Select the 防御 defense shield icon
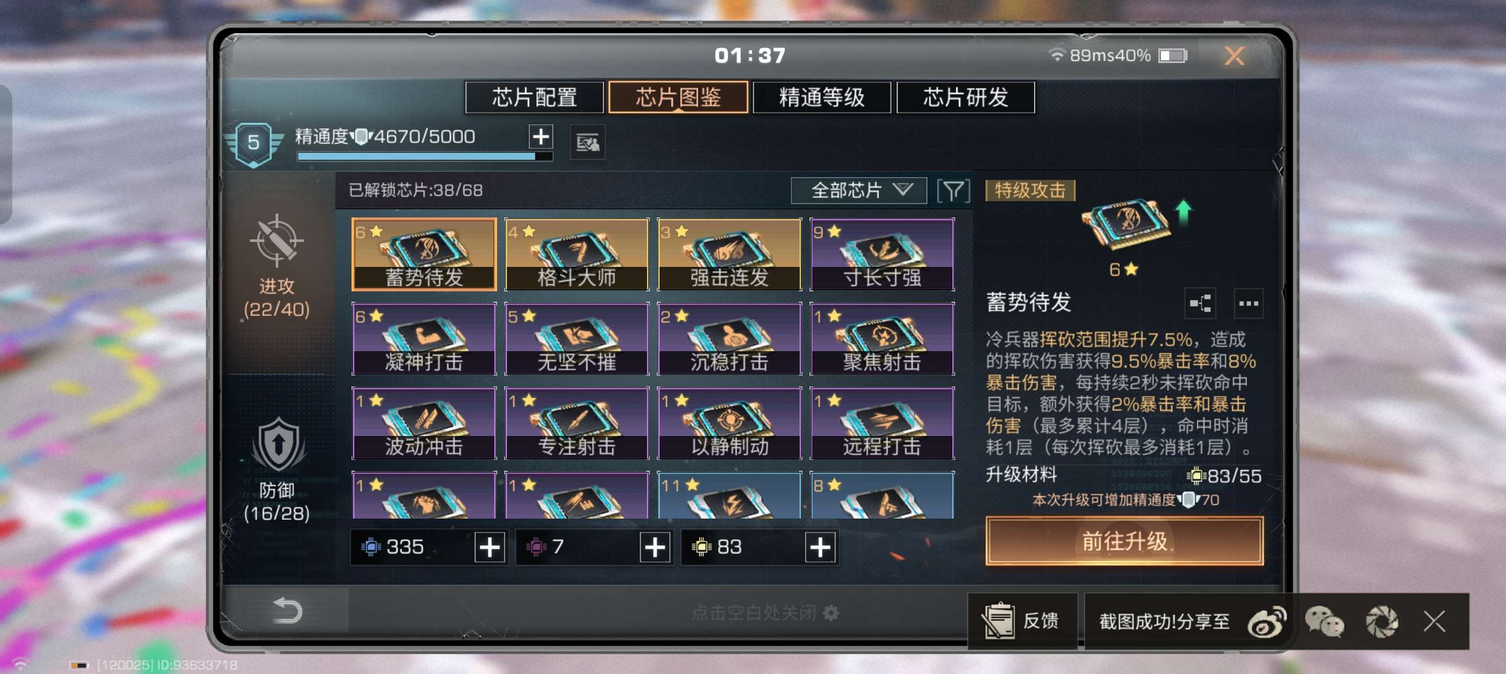This screenshot has width=1506, height=674. (278, 444)
